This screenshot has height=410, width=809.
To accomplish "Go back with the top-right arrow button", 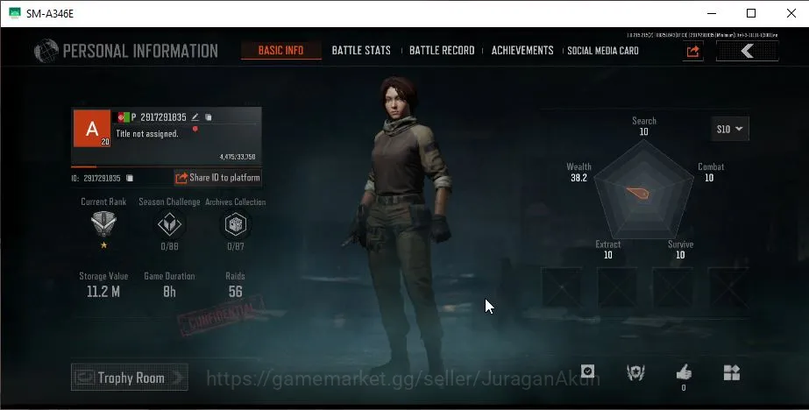I will click(x=747, y=51).
